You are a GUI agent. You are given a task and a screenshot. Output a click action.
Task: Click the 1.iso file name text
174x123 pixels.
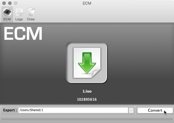(87, 91)
